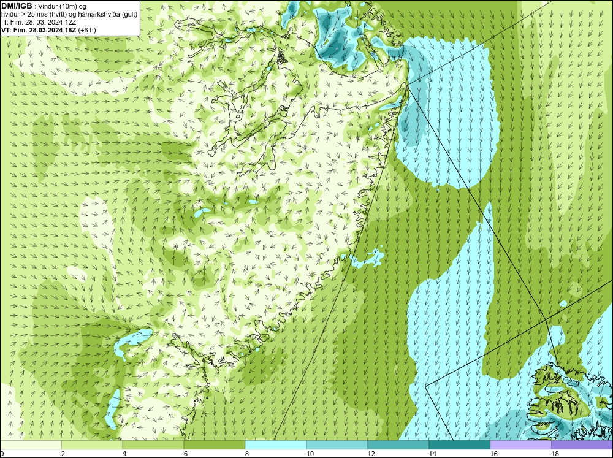The height and width of the screenshot is (458, 613).
Task: Click the light green 2–4 m/s legend swatch
Action: (x=92, y=445)
